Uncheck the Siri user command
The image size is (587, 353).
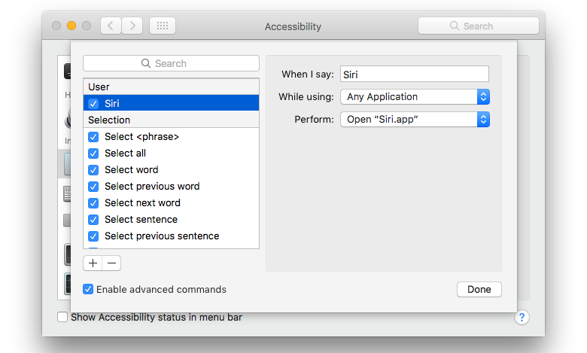[93, 104]
